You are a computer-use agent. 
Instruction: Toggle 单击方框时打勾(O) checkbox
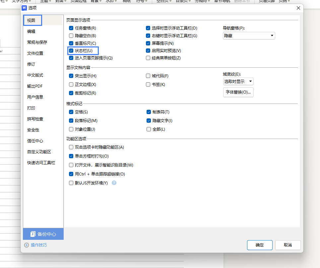[71, 156]
